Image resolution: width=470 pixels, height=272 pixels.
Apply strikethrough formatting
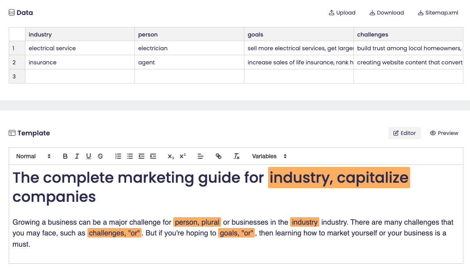[100, 156]
